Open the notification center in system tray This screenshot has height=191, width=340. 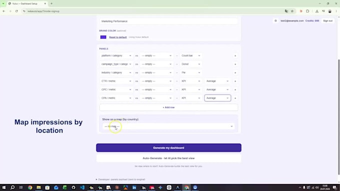[x=334, y=188]
